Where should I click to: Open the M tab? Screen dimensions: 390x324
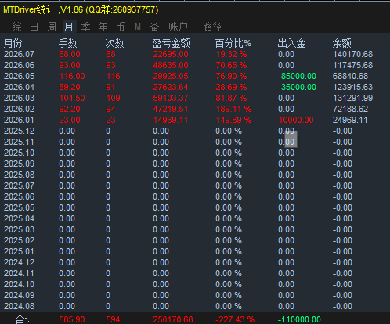pyautogui.click(x=138, y=27)
